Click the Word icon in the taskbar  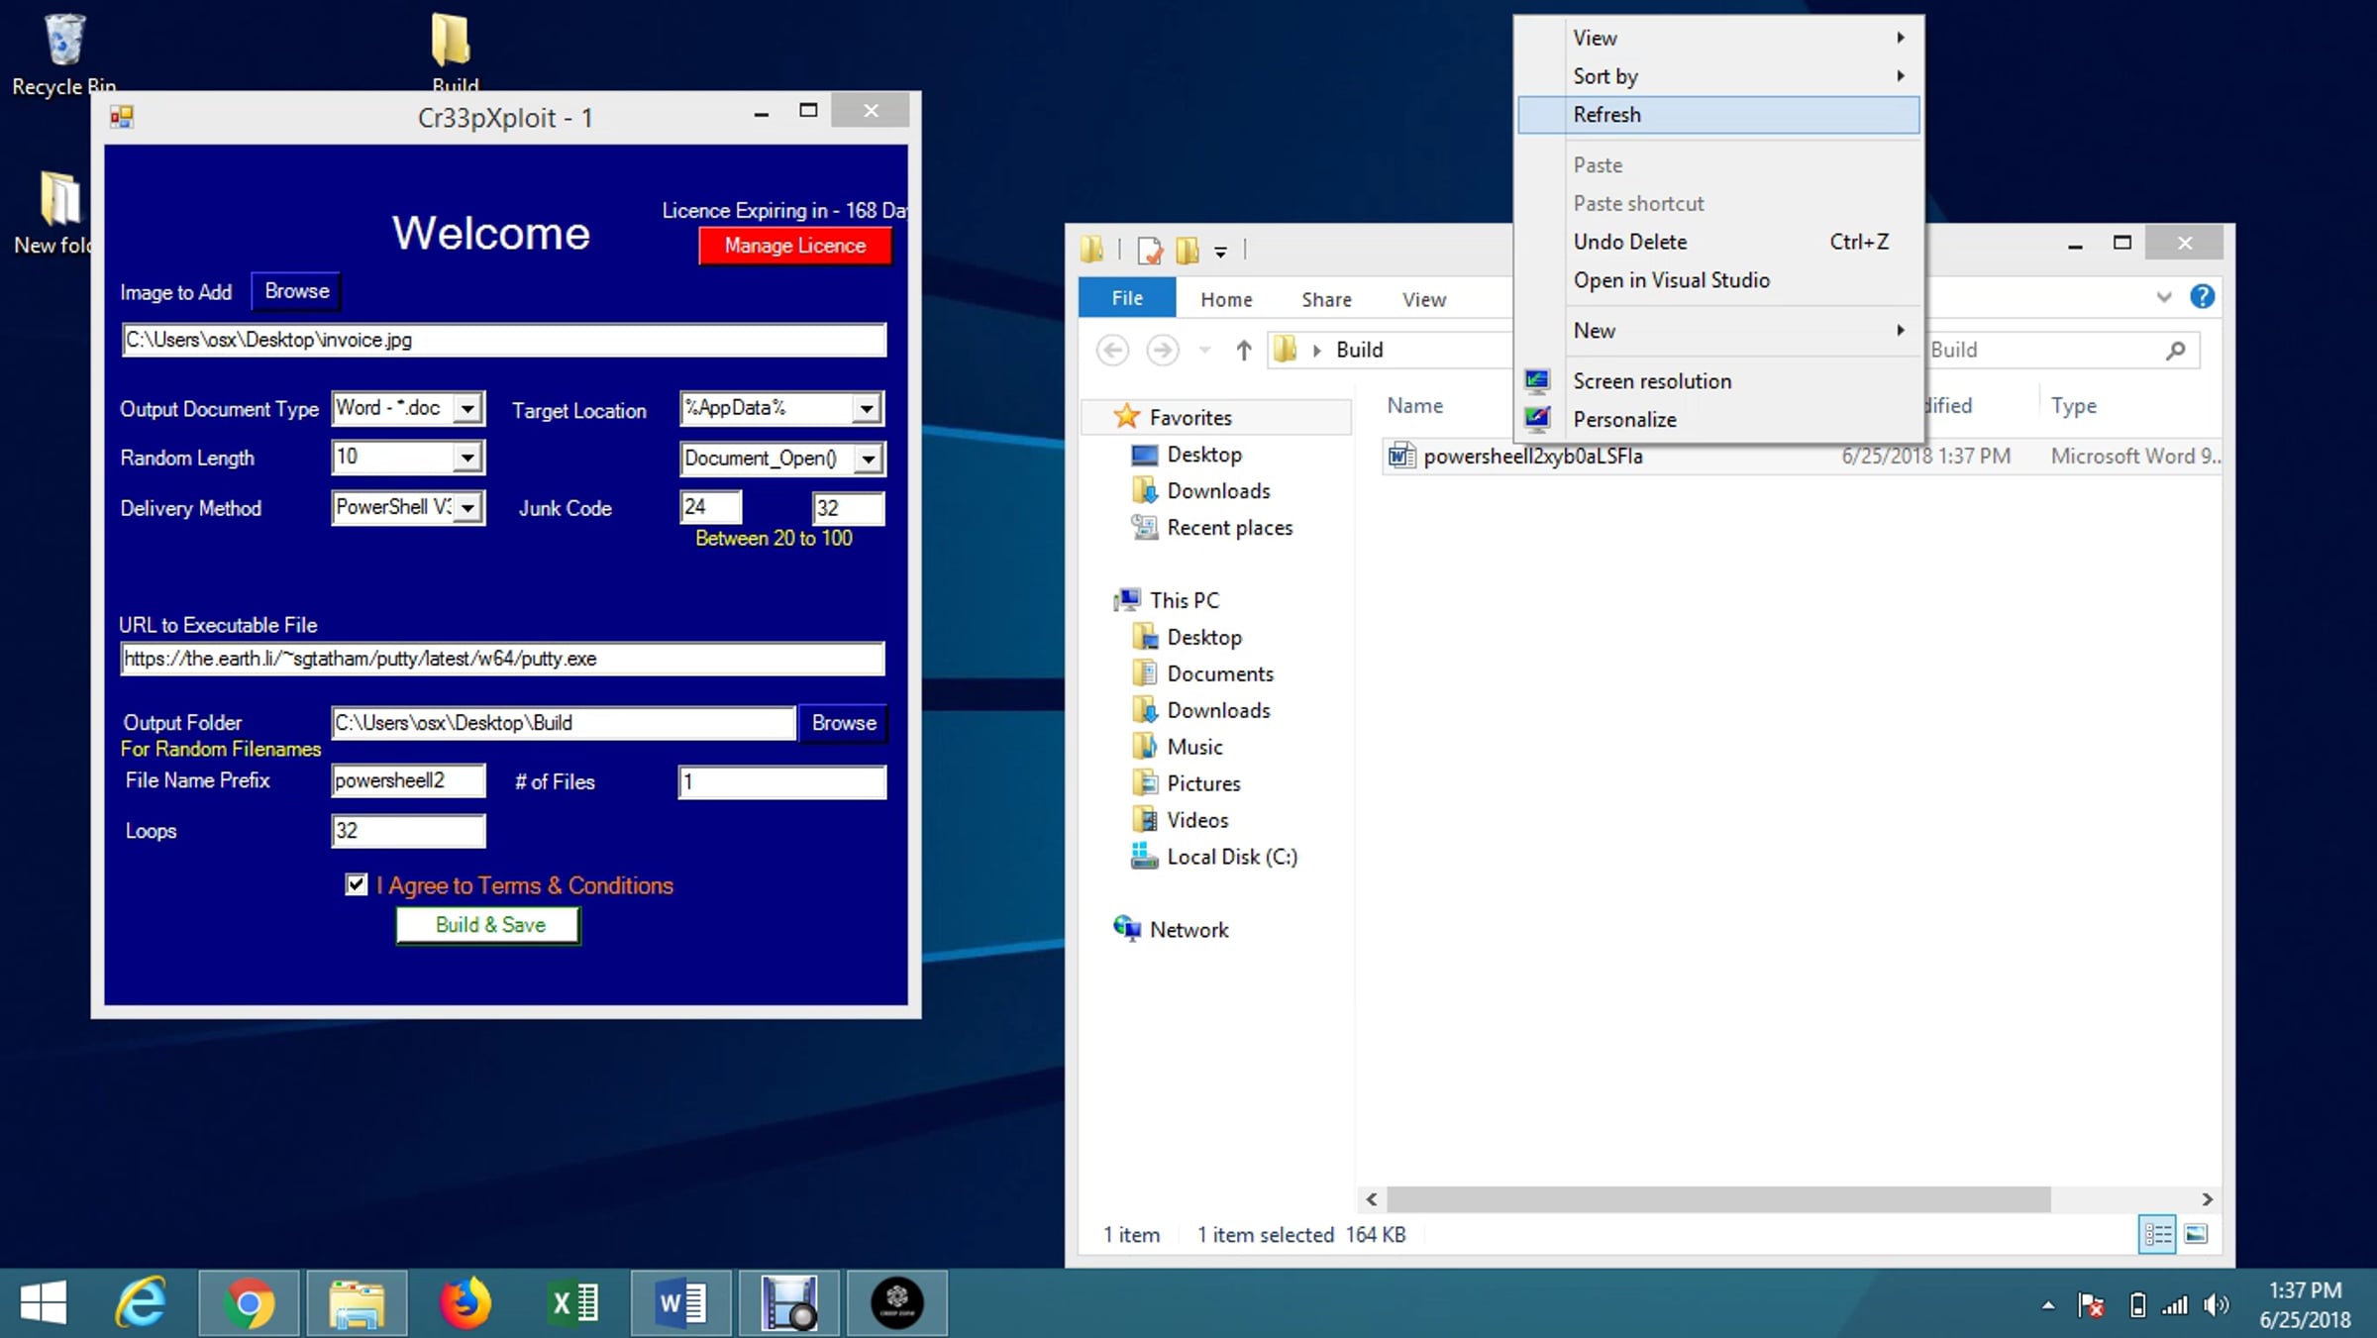(681, 1303)
